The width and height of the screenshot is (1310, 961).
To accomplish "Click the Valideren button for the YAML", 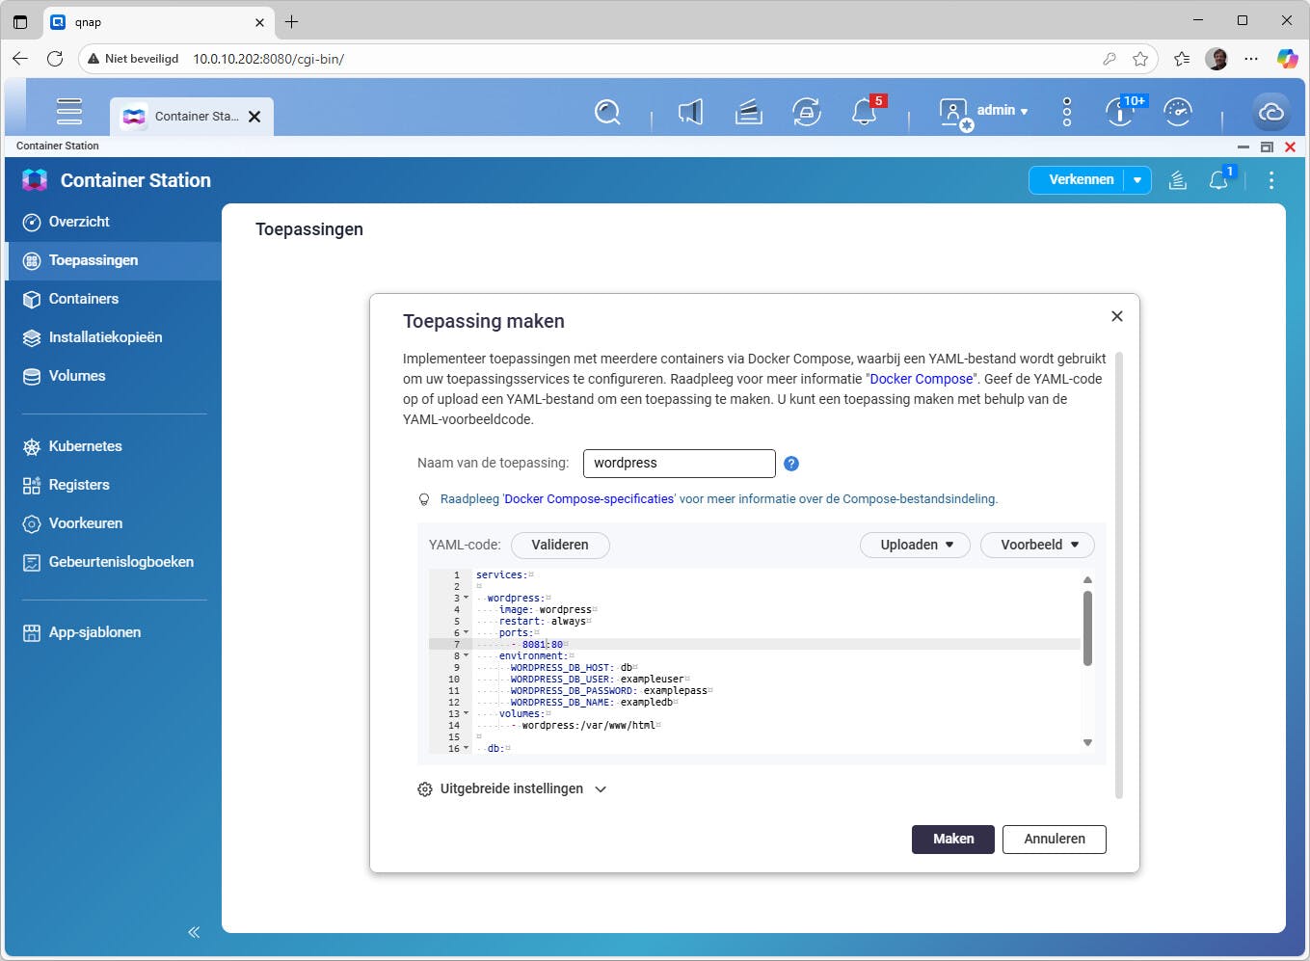I will tap(559, 545).
